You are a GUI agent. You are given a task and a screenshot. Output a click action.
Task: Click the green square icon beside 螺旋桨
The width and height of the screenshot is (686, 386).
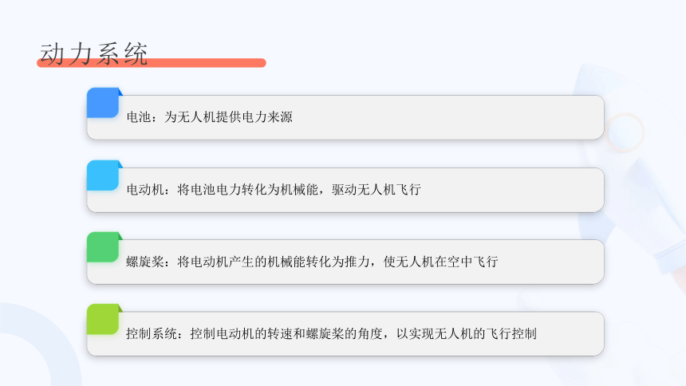103,247
